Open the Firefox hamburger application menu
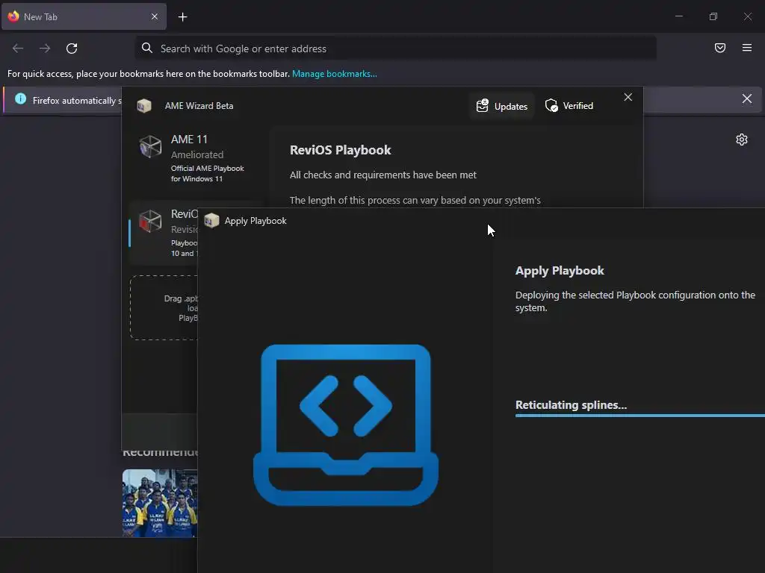 746,48
